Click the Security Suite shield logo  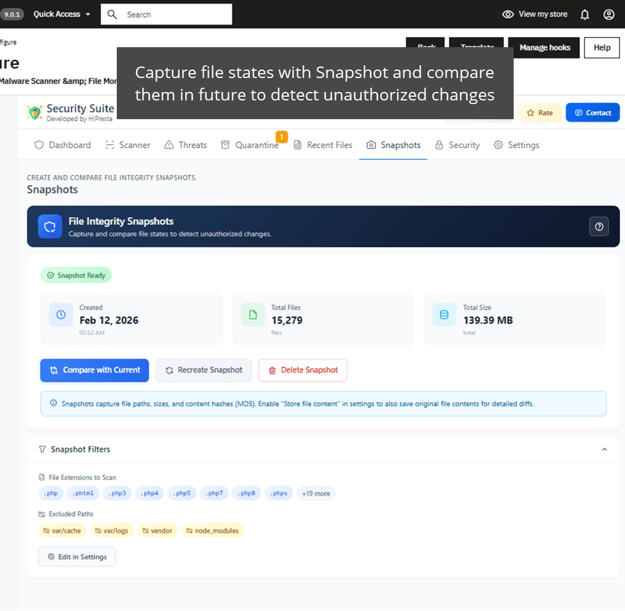pyautogui.click(x=34, y=113)
